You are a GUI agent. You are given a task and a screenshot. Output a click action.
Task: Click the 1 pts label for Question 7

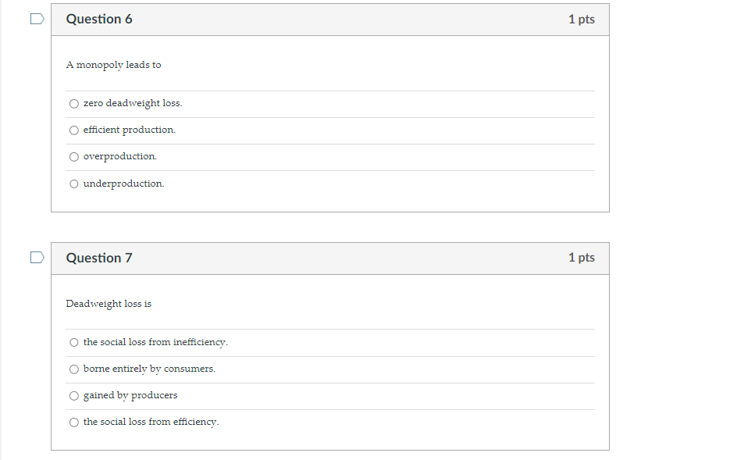click(582, 257)
